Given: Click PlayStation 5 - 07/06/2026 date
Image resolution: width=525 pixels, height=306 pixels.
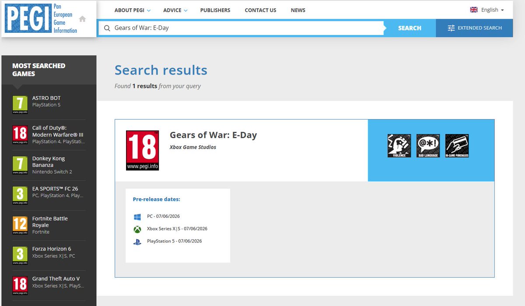Looking at the screenshot, I should (175, 241).
